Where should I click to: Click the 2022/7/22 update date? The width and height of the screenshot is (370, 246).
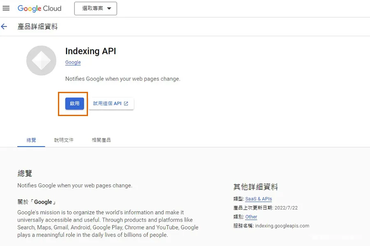tap(286, 208)
